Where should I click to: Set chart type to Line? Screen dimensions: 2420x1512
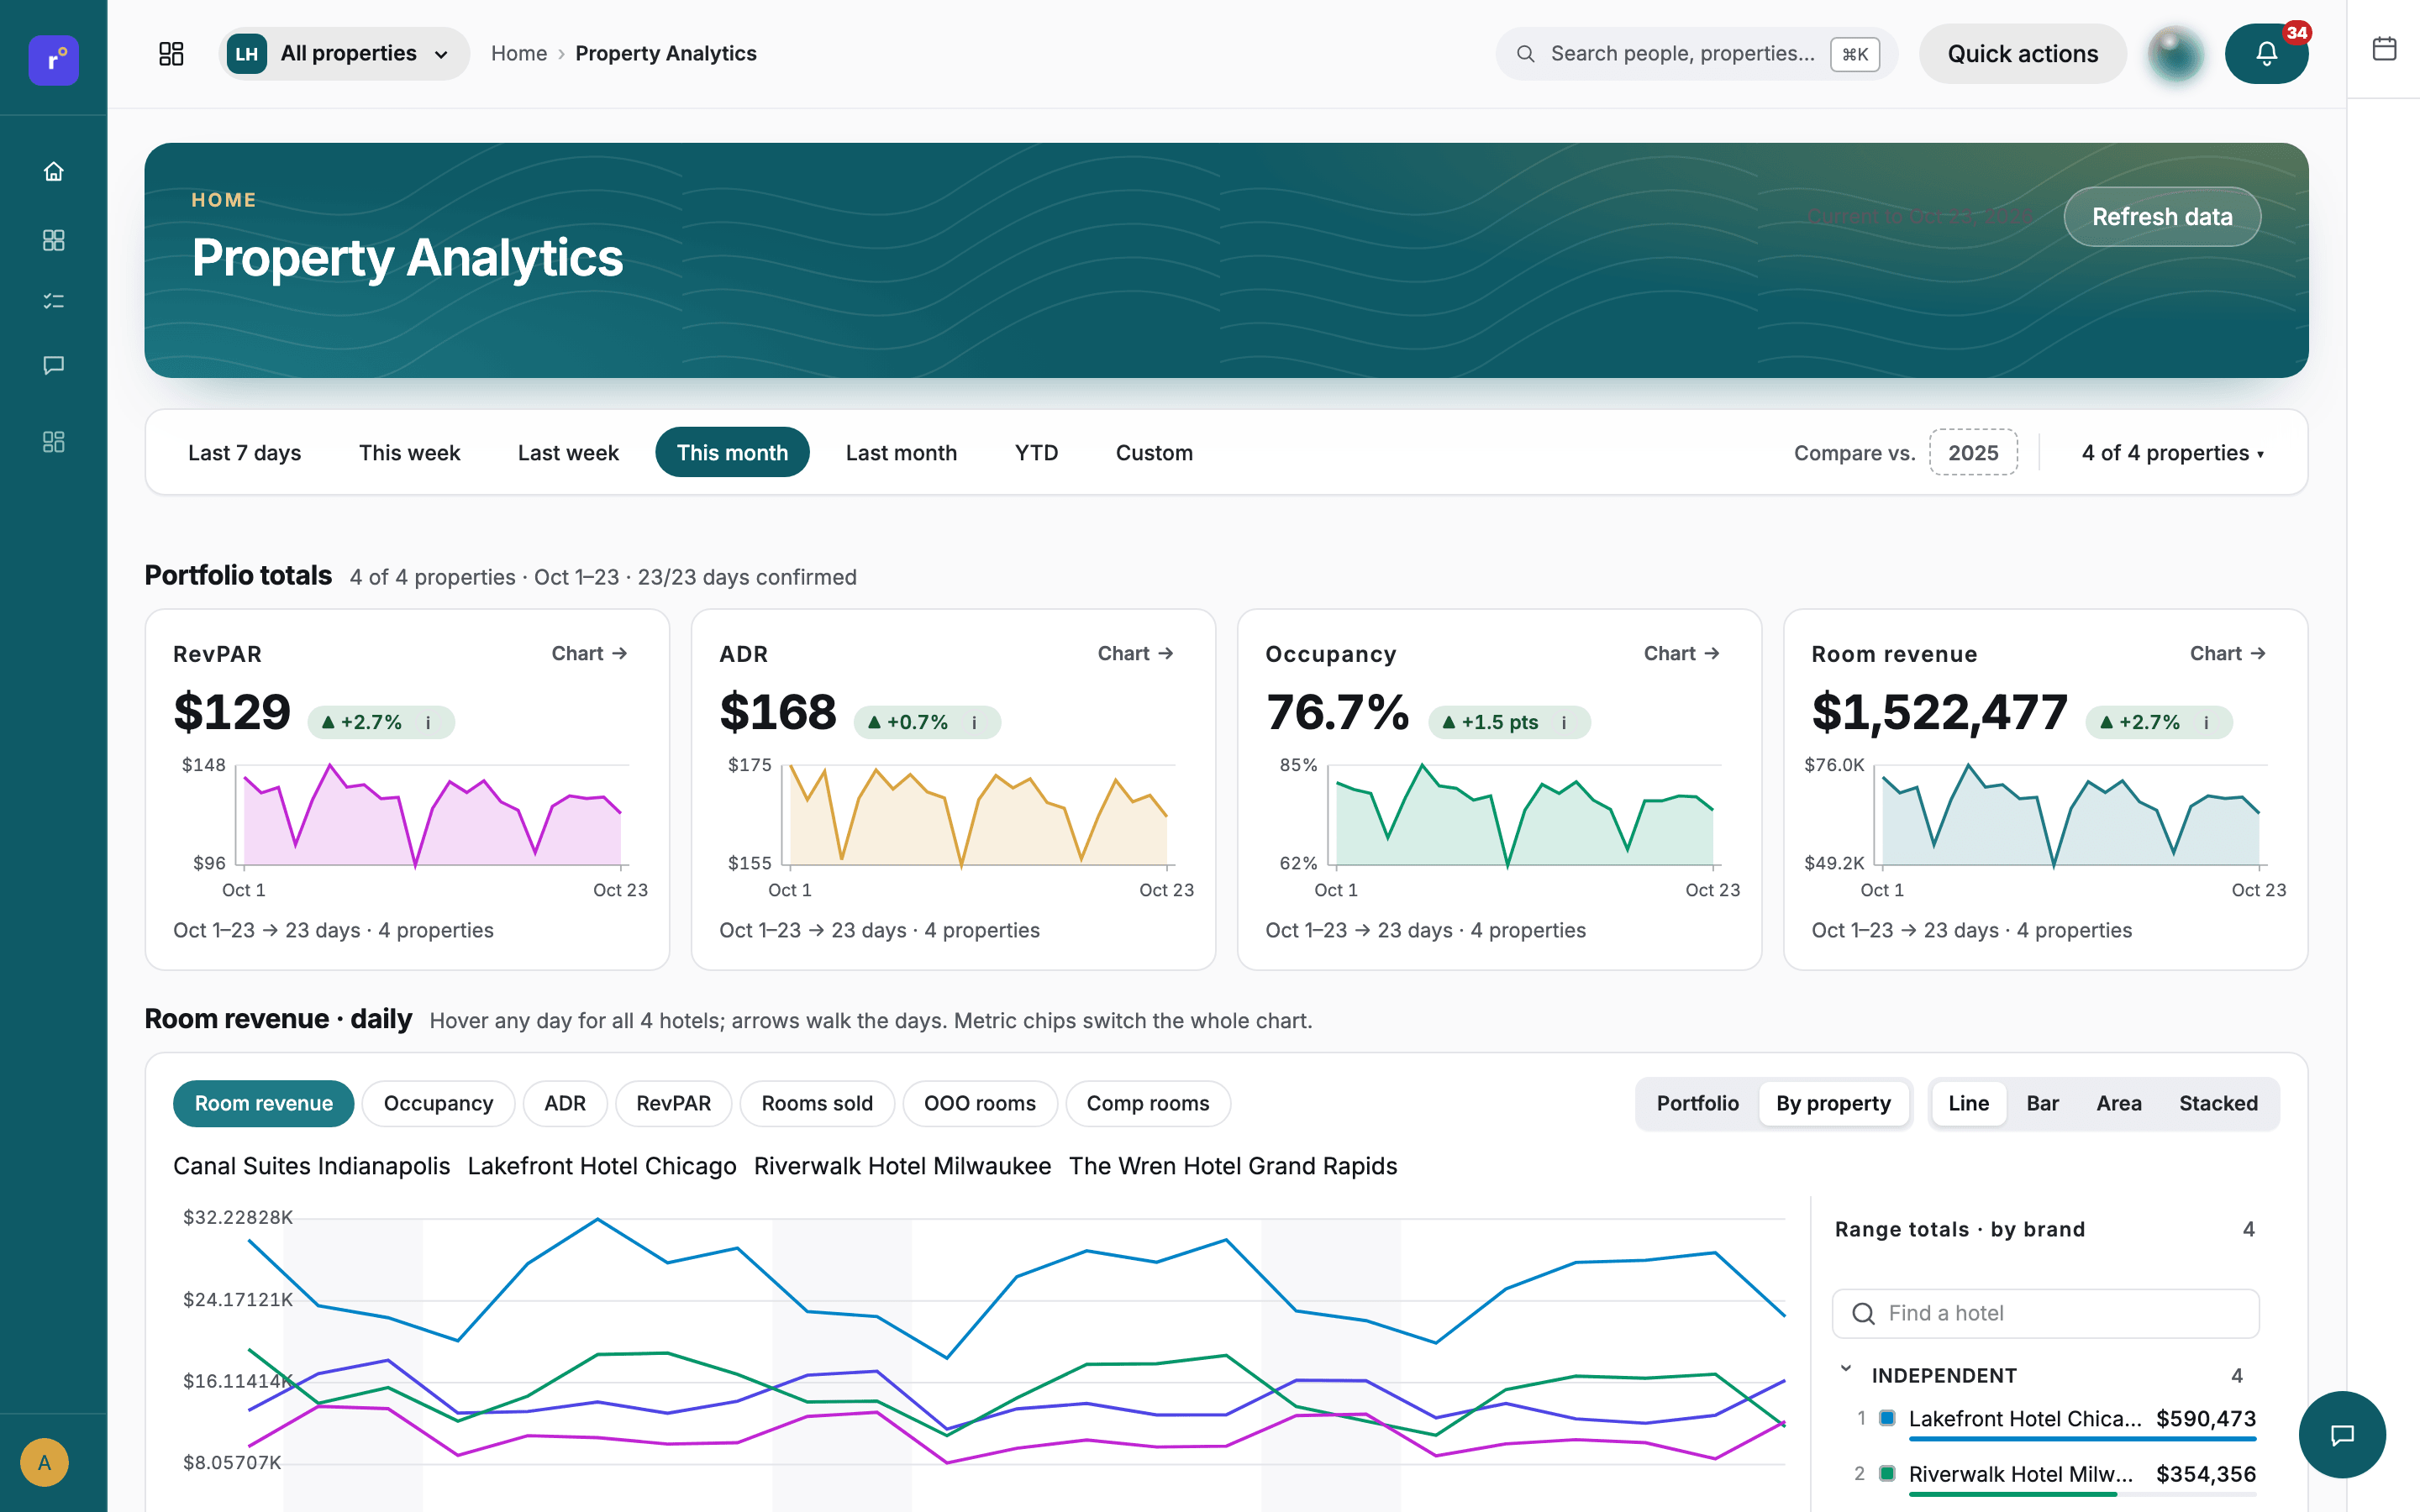coord(1968,1103)
